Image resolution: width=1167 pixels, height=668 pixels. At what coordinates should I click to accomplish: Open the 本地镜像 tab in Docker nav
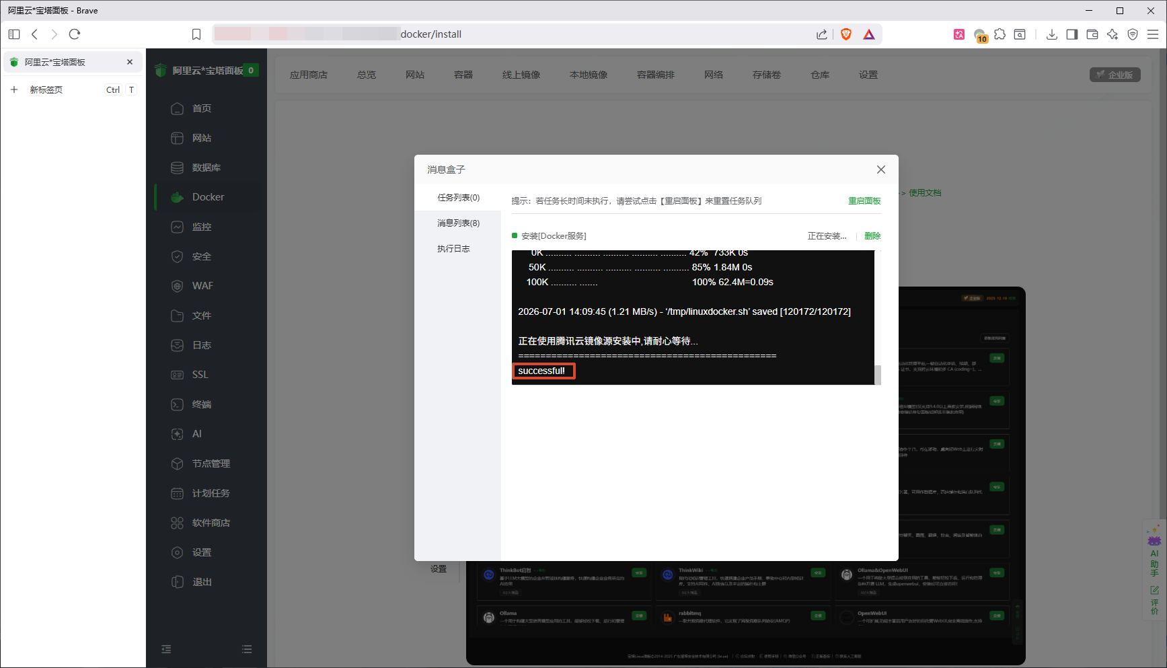[x=589, y=75]
